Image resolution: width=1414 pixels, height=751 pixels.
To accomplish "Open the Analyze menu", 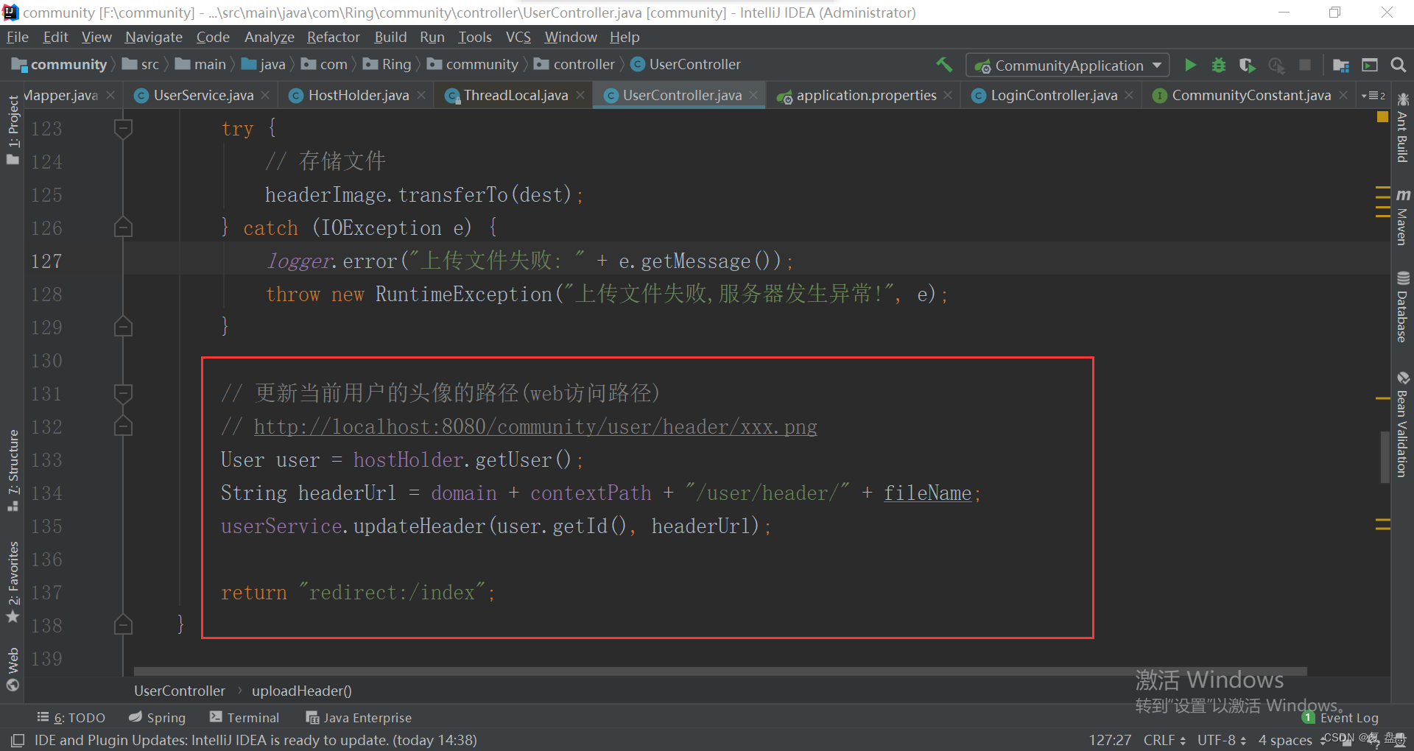I will [270, 37].
